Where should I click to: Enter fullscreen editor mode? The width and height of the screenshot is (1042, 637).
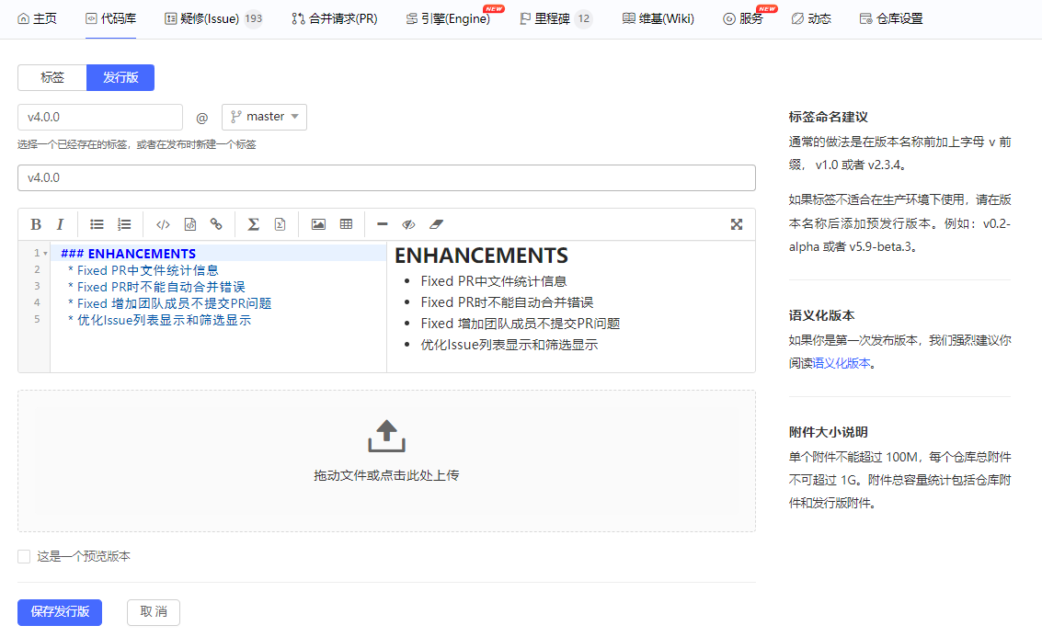point(737,224)
